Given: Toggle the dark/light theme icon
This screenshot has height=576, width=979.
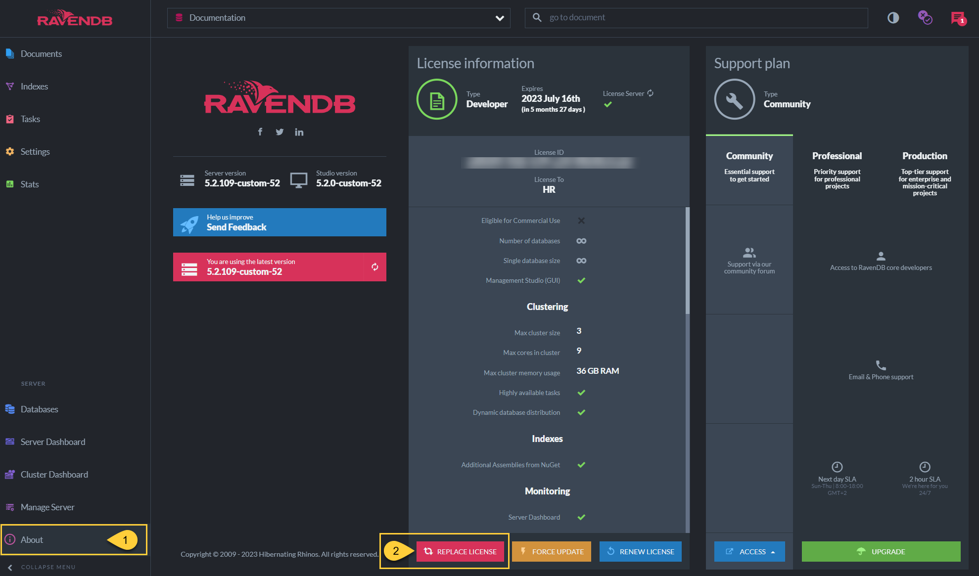Looking at the screenshot, I should tap(893, 18).
